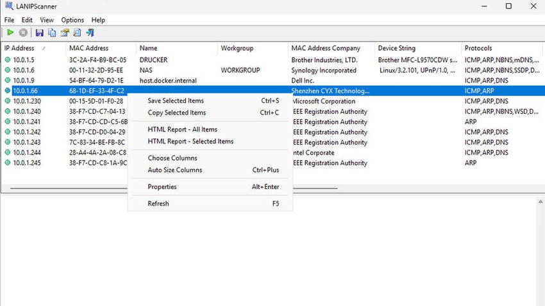The height and width of the screenshot is (306, 545).
Task: Select IP address 10.0.1.241
Action: (27, 122)
